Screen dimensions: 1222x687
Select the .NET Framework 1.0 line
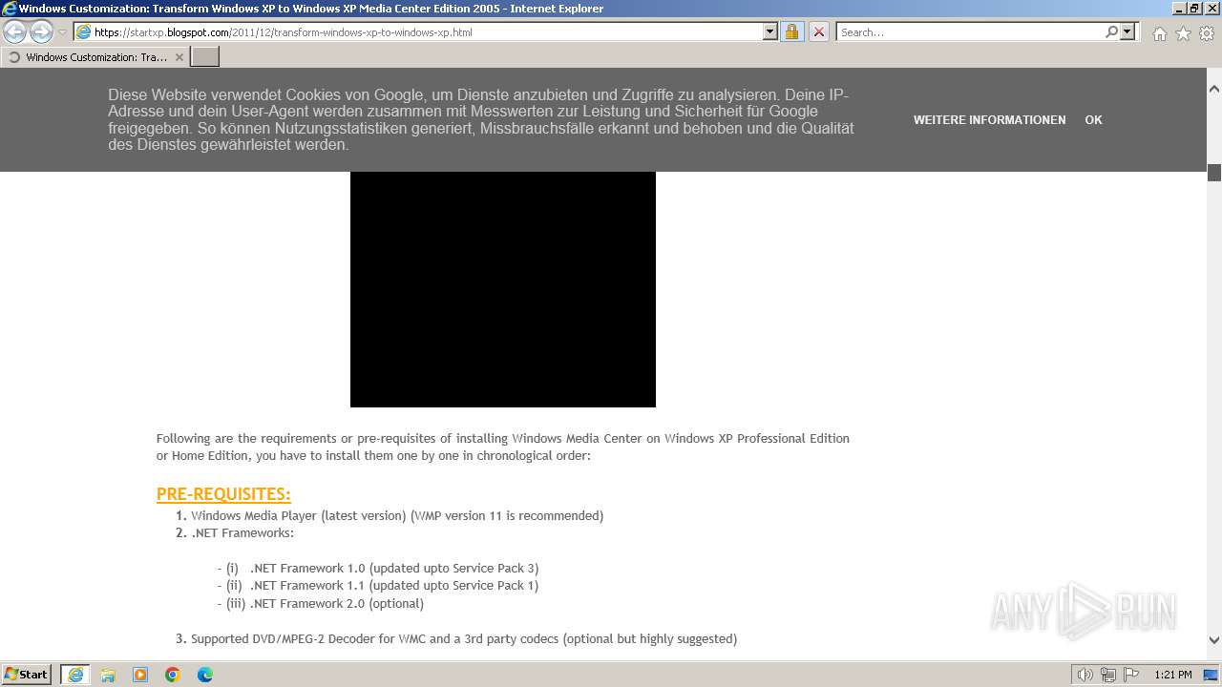tap(378, 569)
